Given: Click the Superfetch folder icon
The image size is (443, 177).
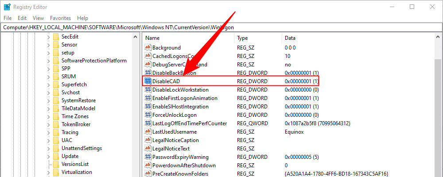Looking at the screenshot, I should 56,85.
